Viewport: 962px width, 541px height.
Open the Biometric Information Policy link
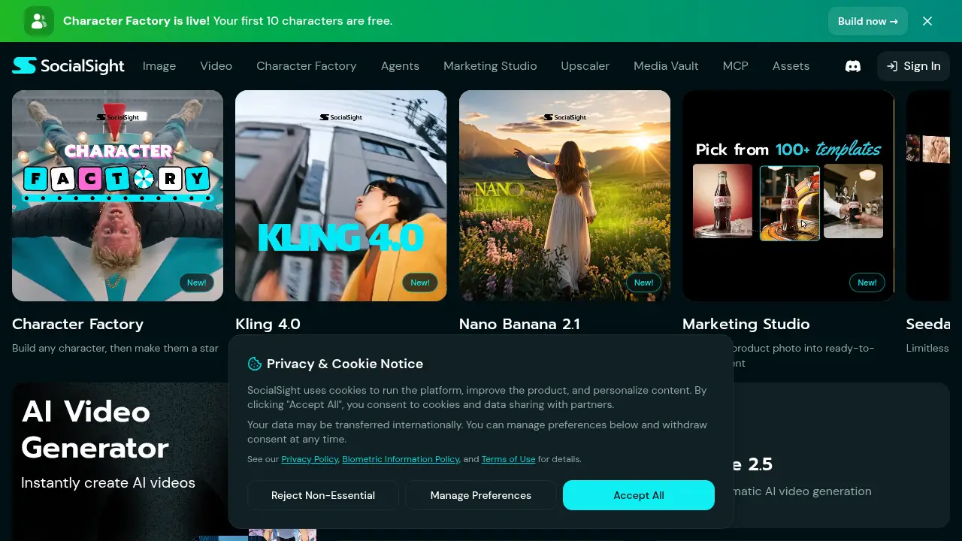401,459
